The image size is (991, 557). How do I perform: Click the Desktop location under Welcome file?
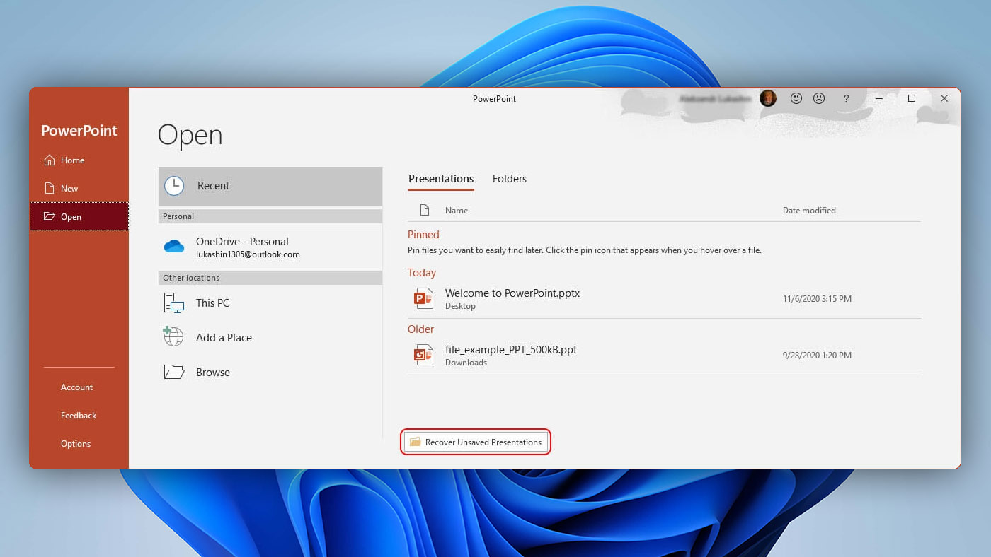pyautogui.click(x=460, y=306)
